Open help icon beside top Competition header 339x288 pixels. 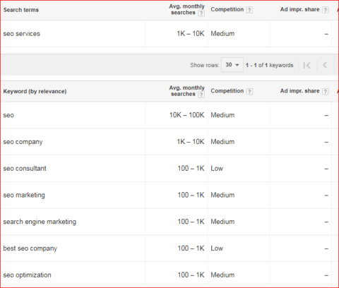(x=249, y=10)
